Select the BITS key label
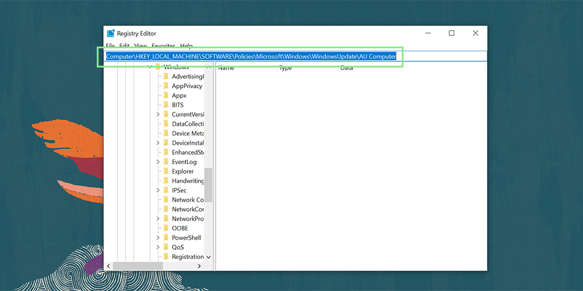This screenshot has height=291, width=583. pos(178,105)
